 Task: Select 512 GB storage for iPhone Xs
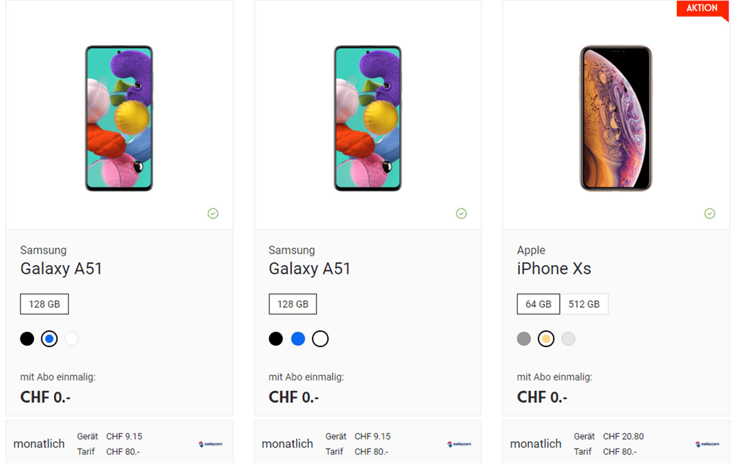point(584,304)
